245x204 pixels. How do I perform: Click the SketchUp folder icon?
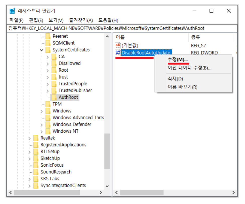(36, 158)
